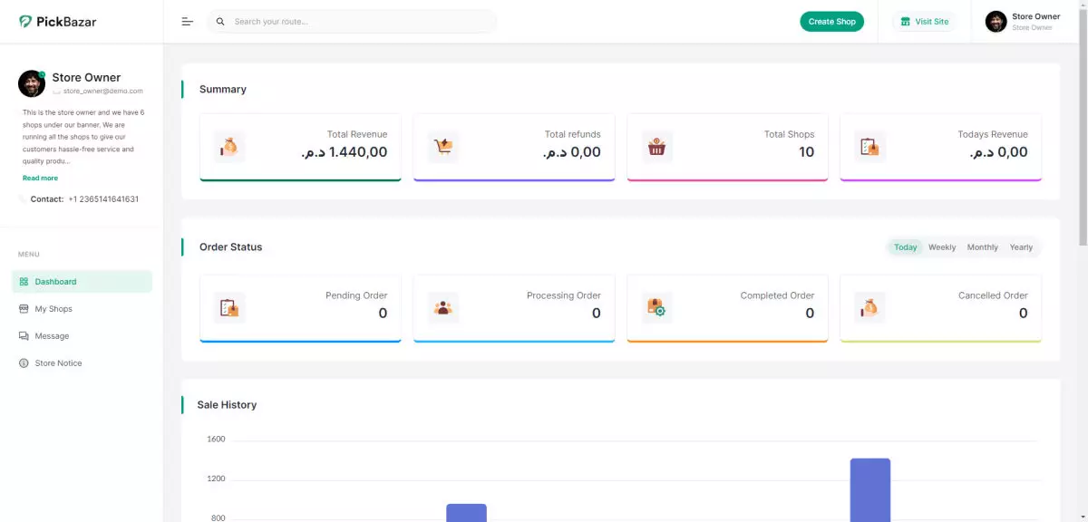Viewport: 1088px width, 522px height.
Task: Click the Pending Order icon
Action: coord(229,308)
